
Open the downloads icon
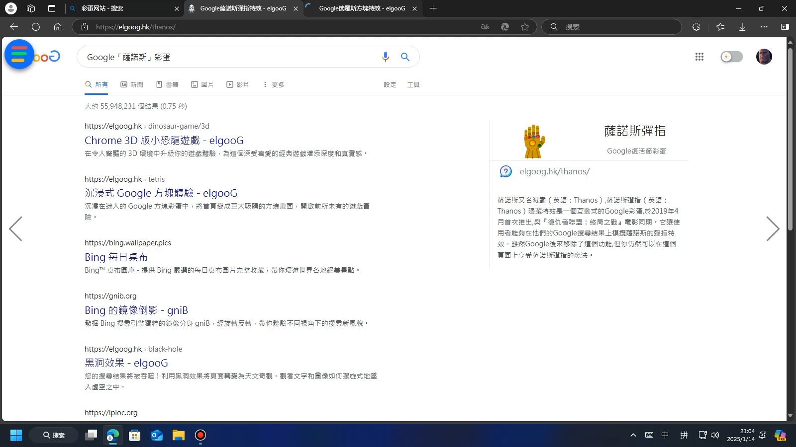point(742,27)
